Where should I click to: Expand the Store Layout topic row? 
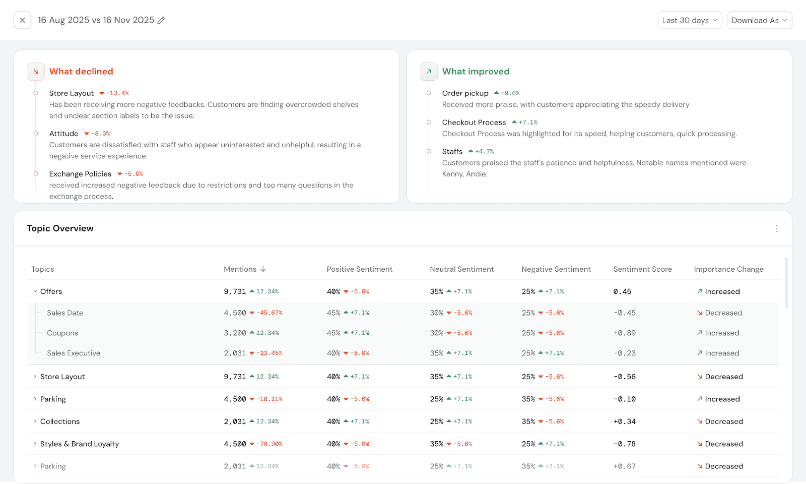(35, 377)
